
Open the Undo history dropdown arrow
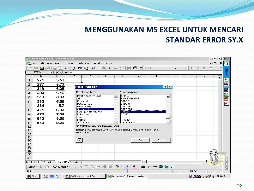point(98,68)
